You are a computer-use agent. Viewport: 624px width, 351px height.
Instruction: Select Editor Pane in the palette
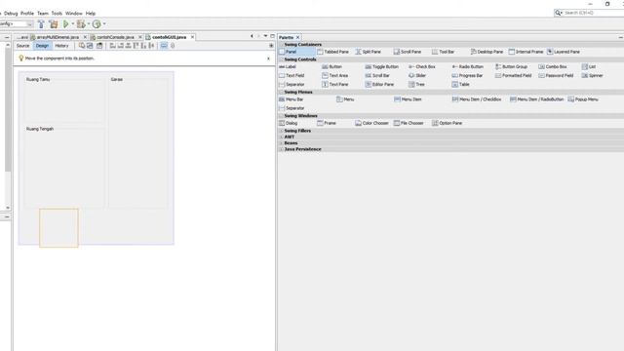379,85
